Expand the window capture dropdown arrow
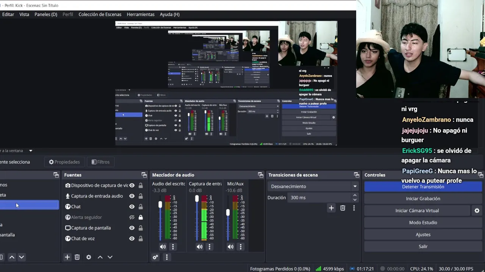 pyautogui.click(x=31, y=151)
